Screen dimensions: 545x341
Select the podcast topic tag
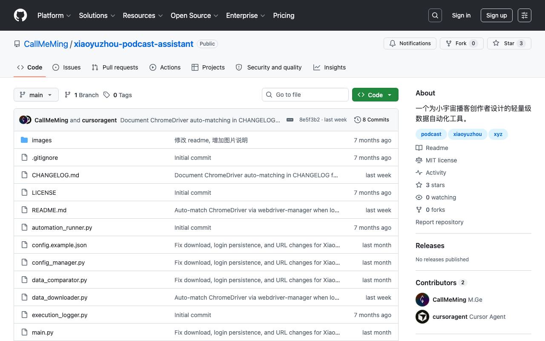[431, 134]
